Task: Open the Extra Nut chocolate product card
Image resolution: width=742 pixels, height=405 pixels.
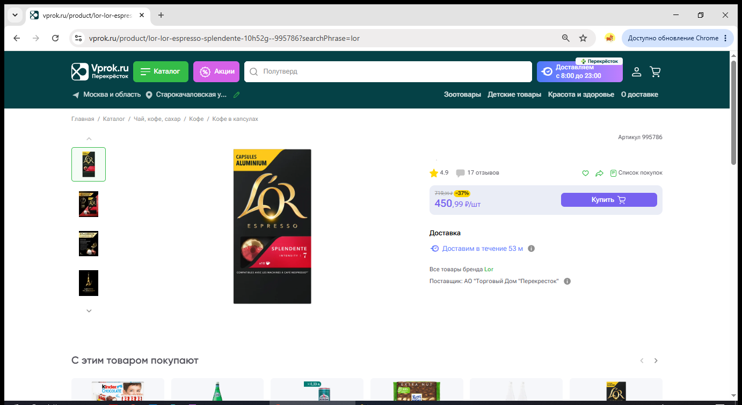Action: click(x=417, y=390)
